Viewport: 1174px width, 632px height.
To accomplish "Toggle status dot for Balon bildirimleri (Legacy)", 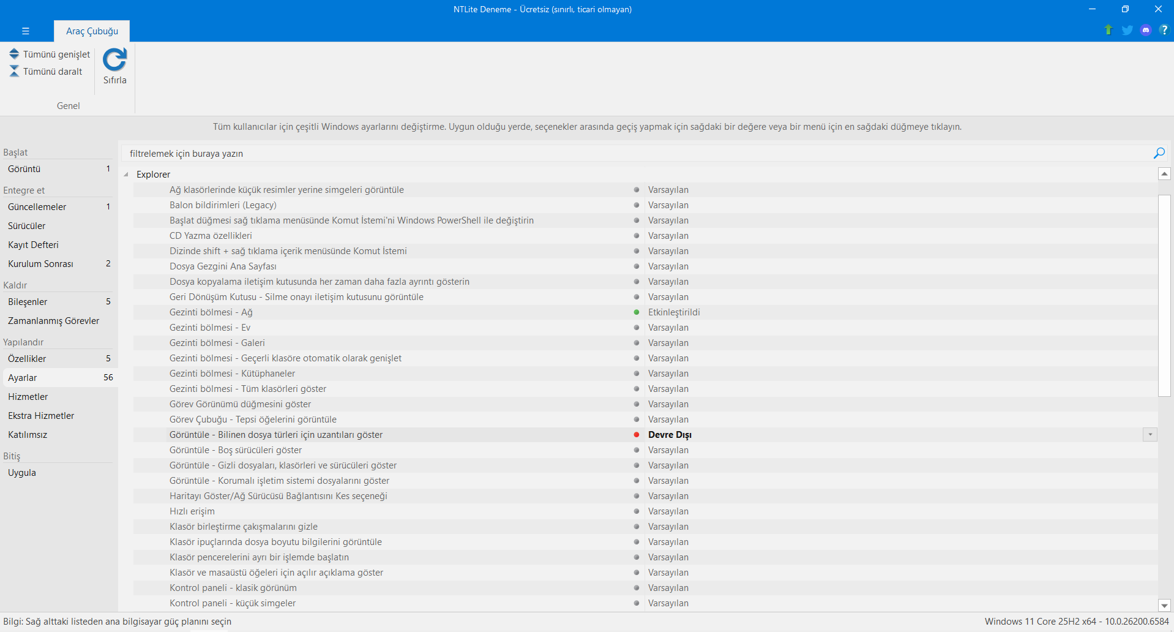I will click(x=637, y=205).
